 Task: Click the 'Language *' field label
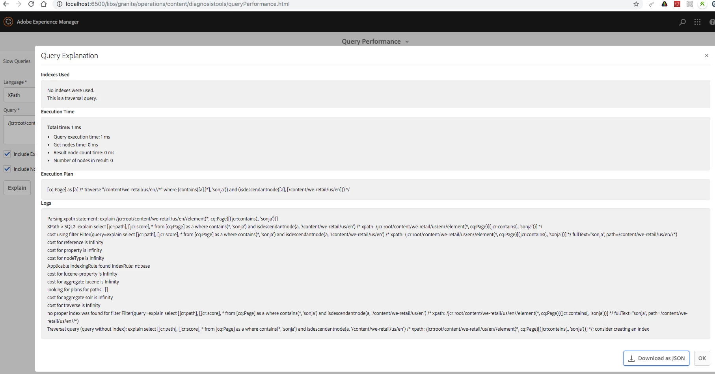[x=15, y=82]
